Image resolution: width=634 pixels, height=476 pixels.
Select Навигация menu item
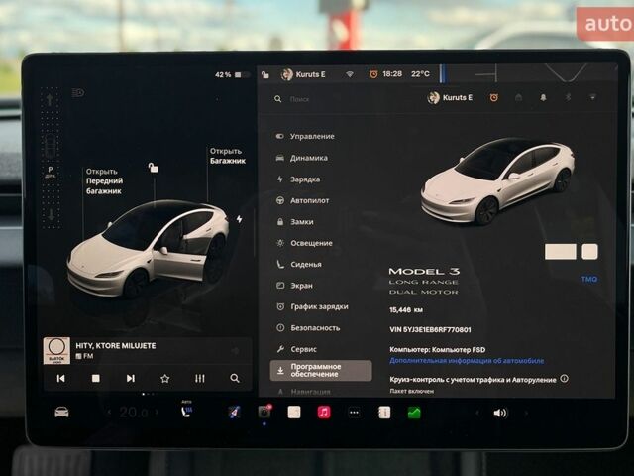point(304,392)
